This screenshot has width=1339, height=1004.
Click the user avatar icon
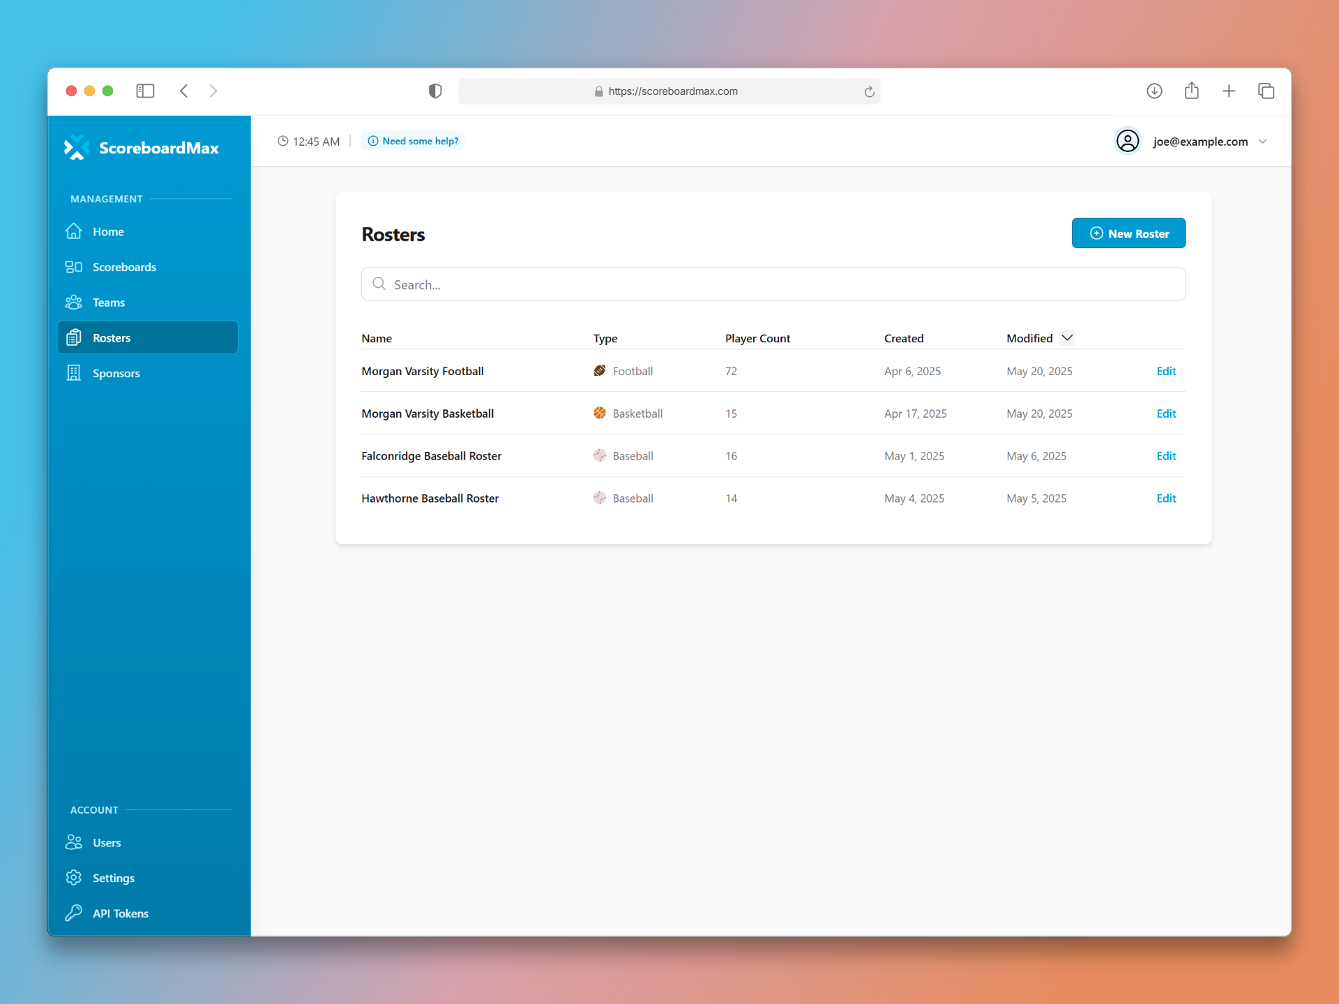(1128, 141)
